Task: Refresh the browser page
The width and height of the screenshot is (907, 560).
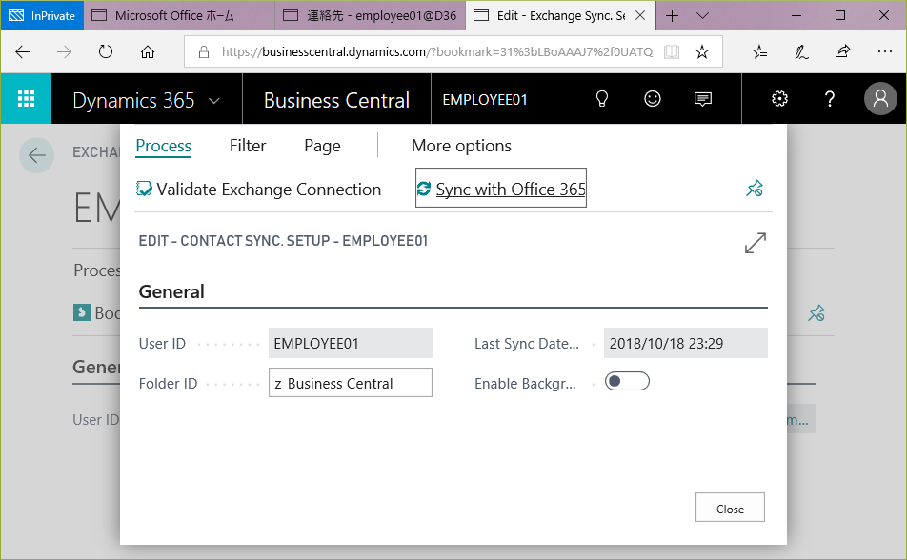Action: pyautogui.click(x=106, y=52)
